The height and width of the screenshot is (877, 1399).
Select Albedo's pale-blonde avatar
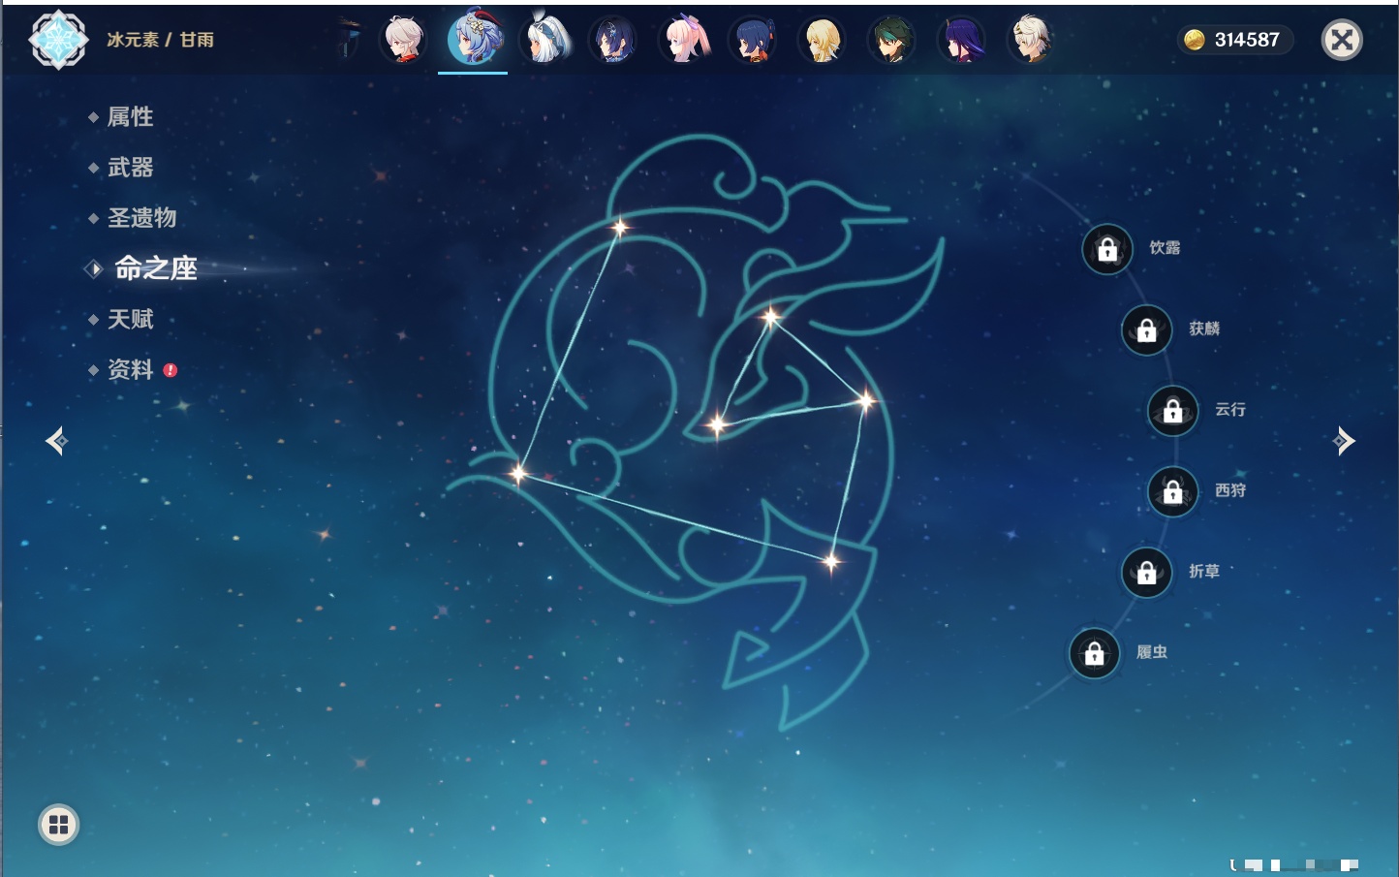[1031, 40]
